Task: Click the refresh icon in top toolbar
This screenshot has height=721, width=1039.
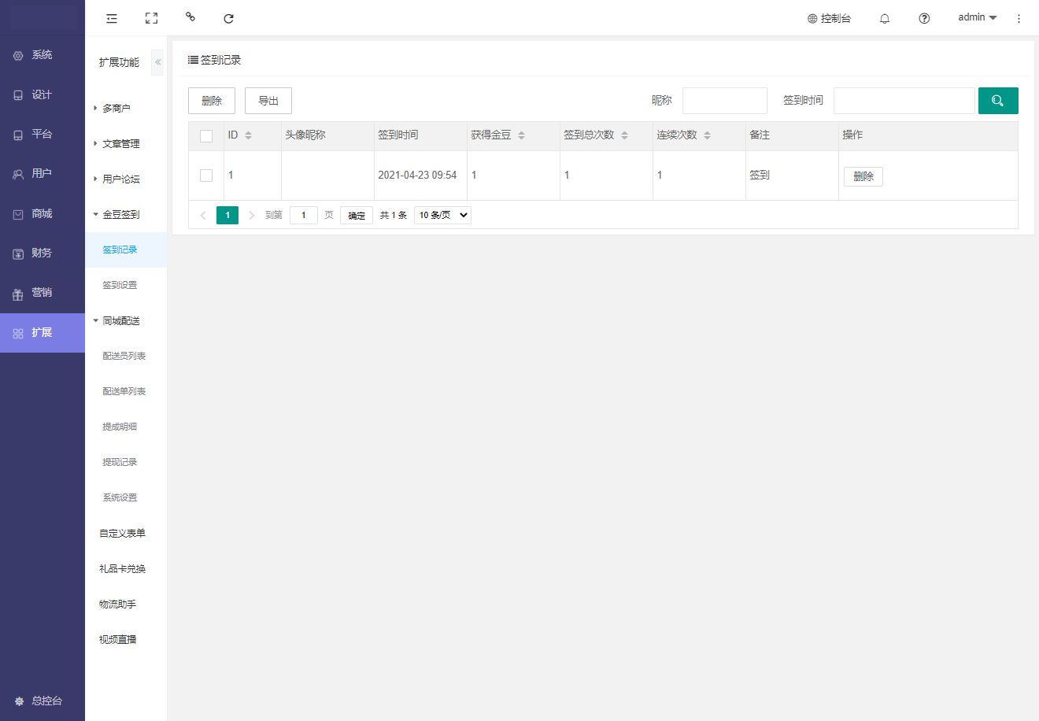Action: click(x=228, y=18)
